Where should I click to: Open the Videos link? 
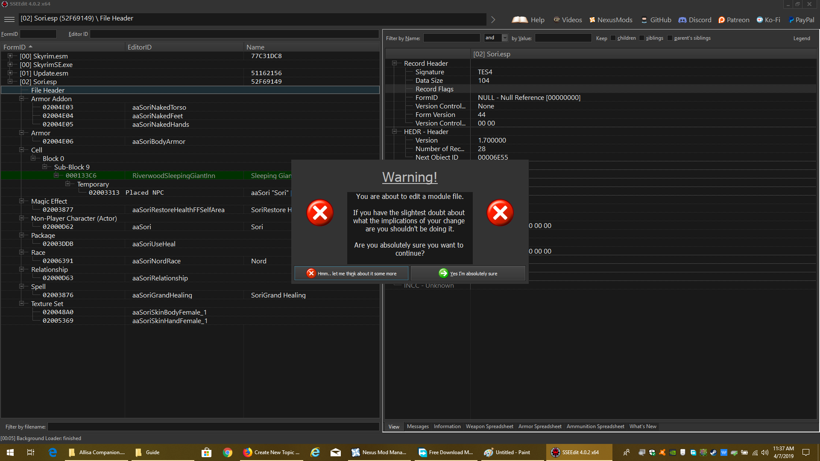coord(568,20)
